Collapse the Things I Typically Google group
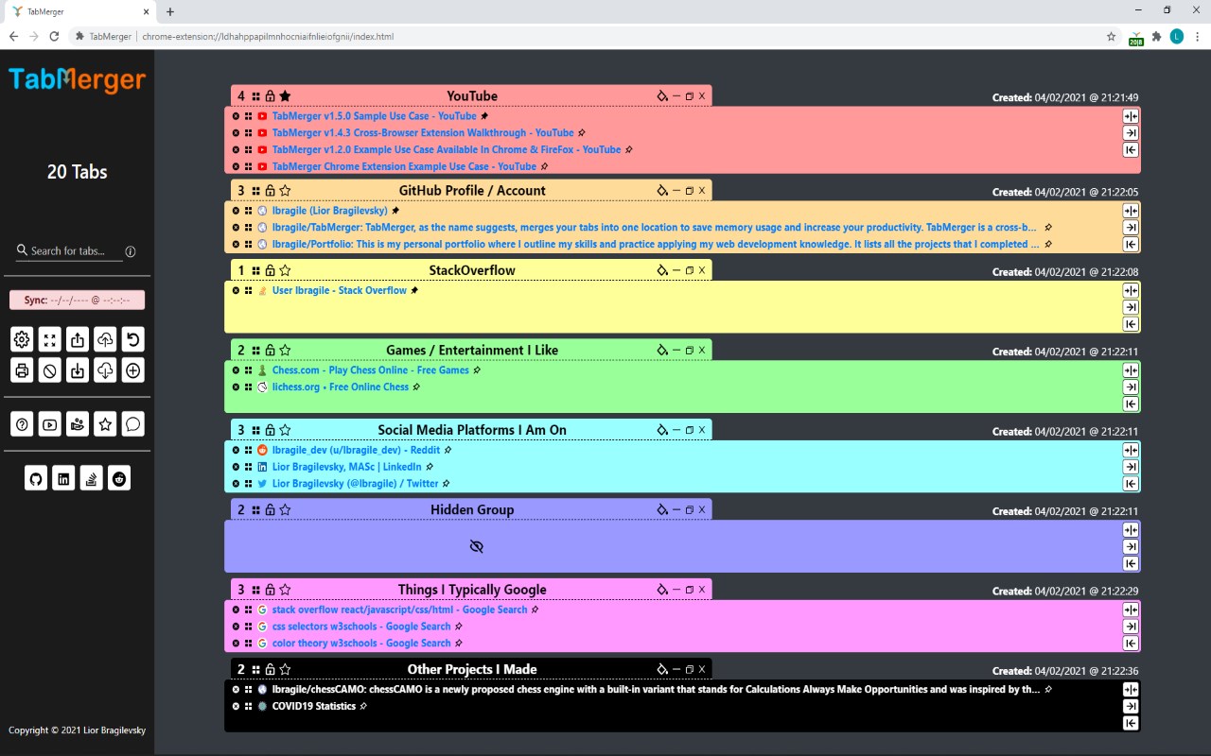Viewport: 1211px width, 756px height. click(676, 590)
